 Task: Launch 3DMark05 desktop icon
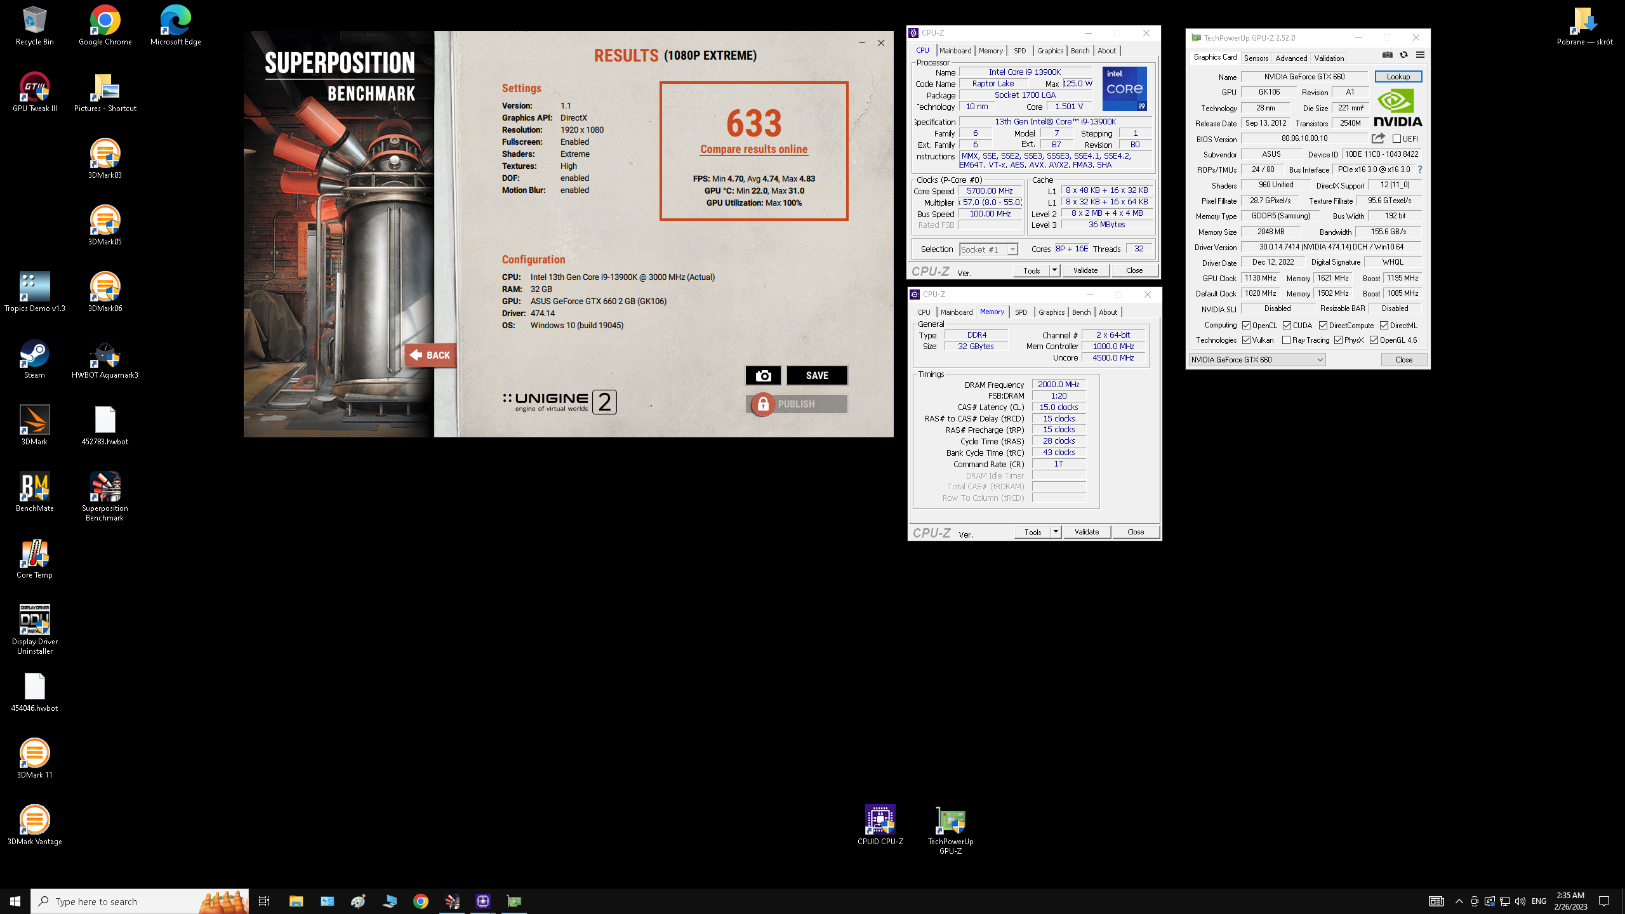105,225
